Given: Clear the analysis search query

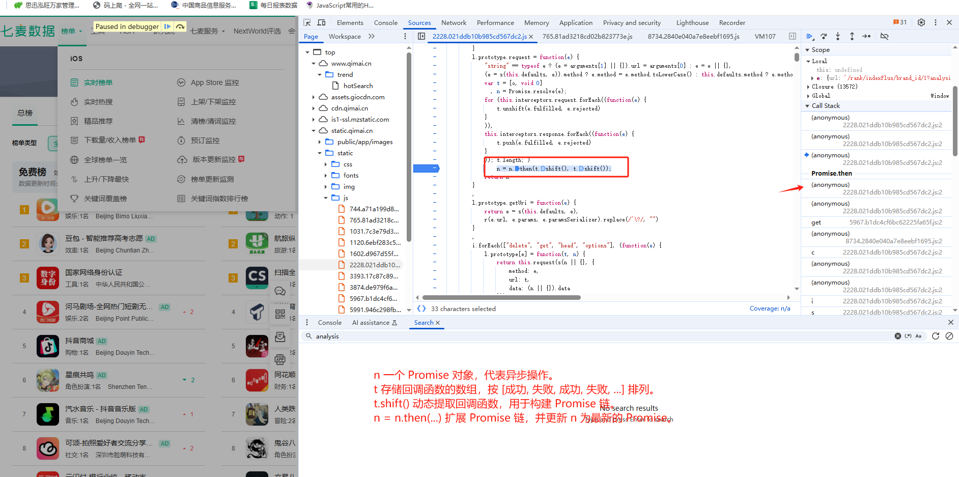Looking at the screenshot, I should [898, 336].
